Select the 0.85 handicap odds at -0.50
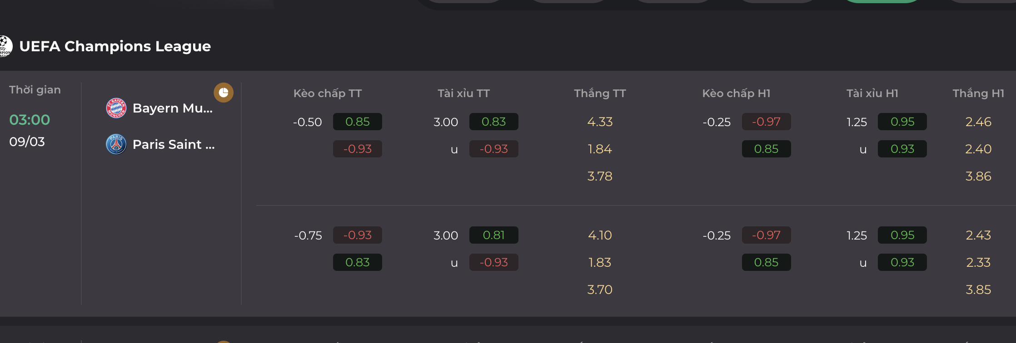The width and height of the screenshot is (1016, 343). tap(358, 122)
